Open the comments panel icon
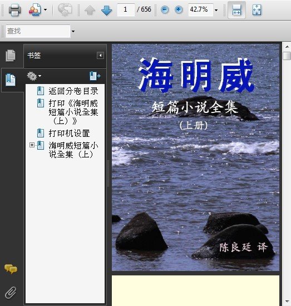The width and height of the screenshot is (291, 306). [11, 269]
